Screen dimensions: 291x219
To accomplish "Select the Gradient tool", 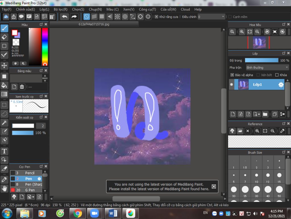I will pos(4,94).
